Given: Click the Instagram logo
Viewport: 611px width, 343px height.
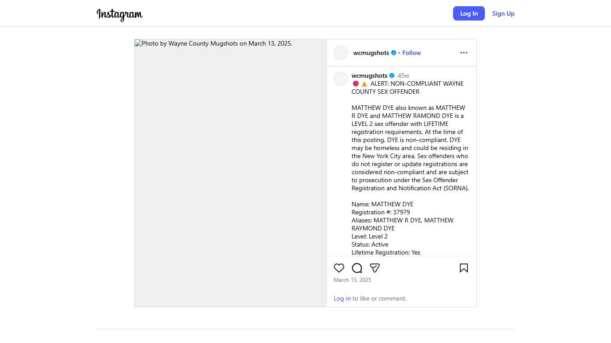Looking at the screenshot, I should (x=119, y=14).
